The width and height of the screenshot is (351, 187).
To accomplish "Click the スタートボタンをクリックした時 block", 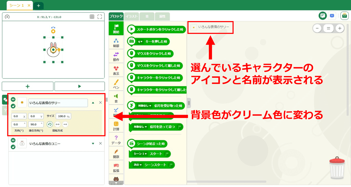I will pos(156,29).
